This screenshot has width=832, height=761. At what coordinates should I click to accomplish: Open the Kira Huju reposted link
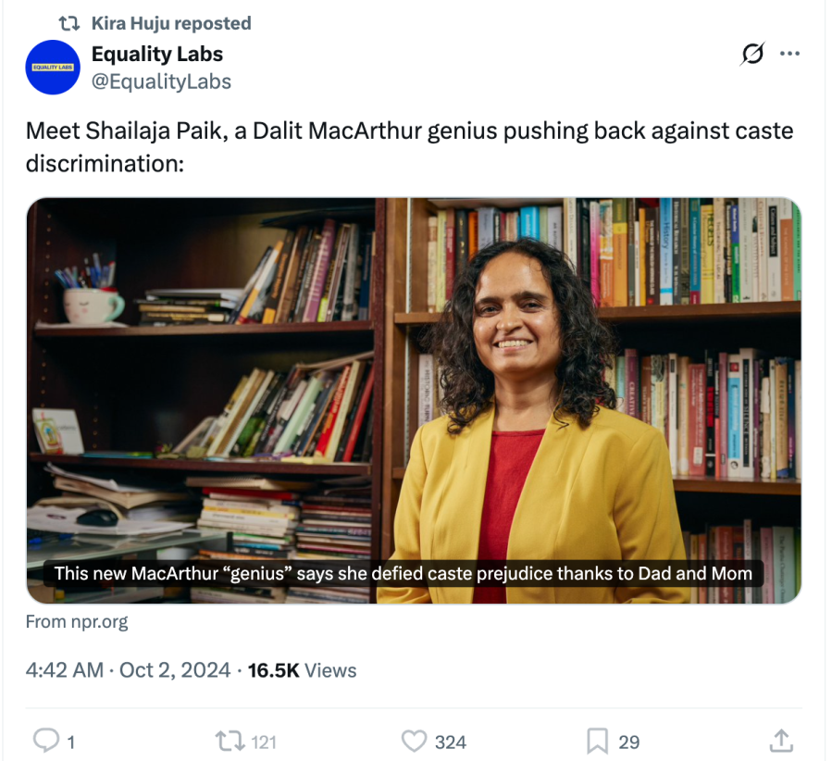point(171,23)
